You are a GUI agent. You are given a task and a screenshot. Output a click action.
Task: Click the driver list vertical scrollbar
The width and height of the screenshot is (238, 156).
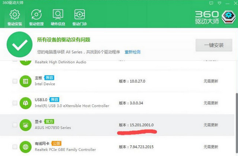[237, 124]
